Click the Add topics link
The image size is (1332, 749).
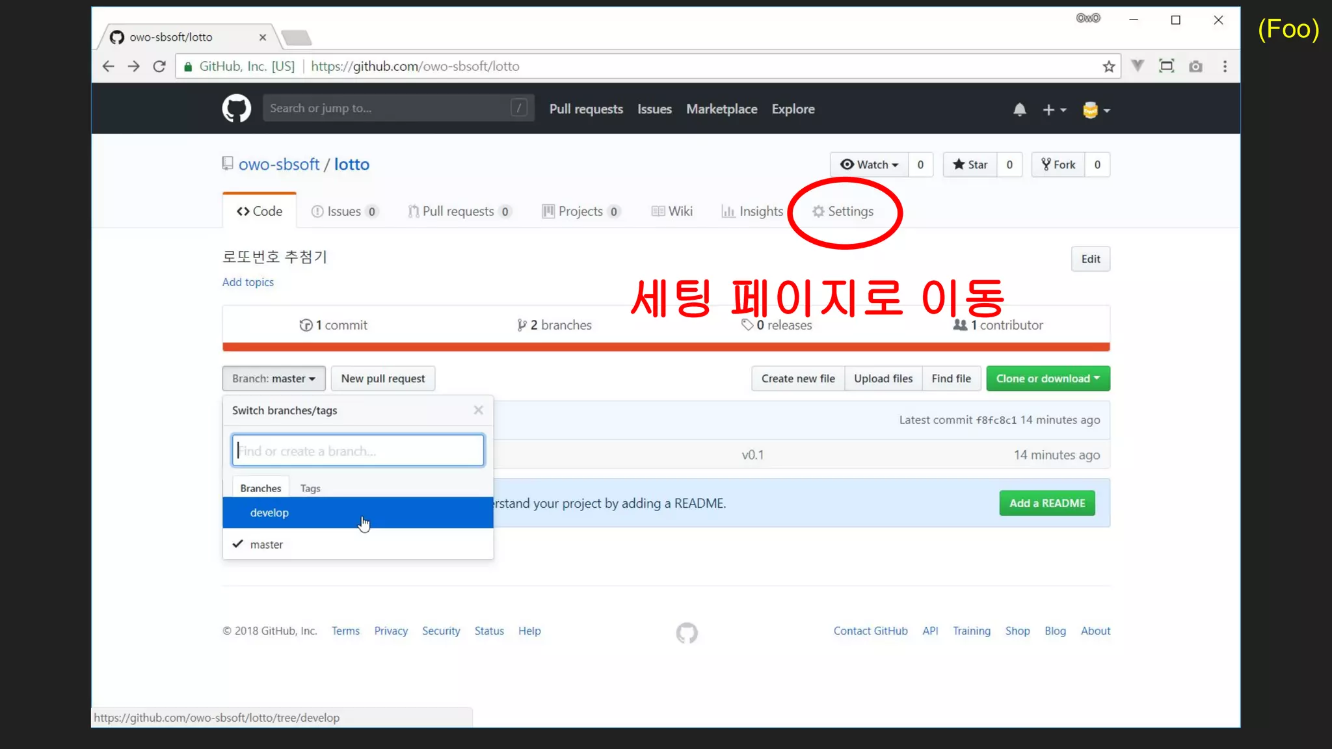[248, 282]
